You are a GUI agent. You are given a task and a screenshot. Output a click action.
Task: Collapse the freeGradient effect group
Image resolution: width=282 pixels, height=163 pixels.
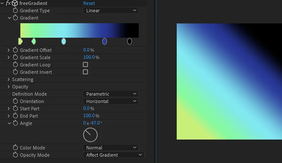2,3
